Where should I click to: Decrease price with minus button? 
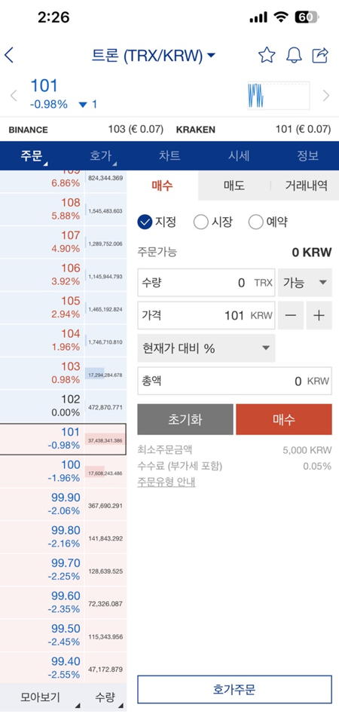pyautogui.click(x=291, y=316)
